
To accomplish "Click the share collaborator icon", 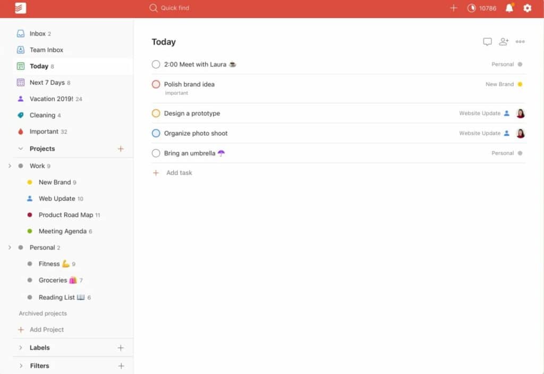I will click(504, 41).
